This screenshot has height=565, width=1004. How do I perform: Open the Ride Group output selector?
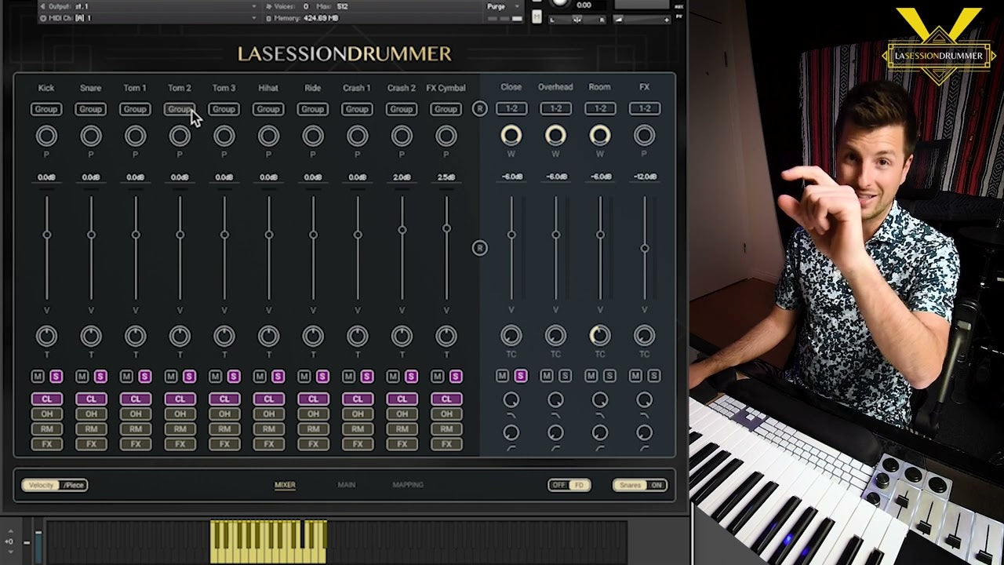click(x=313, y=109)
